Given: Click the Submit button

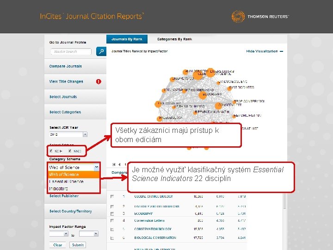Looking at the screenshot, I should coord(78,245).
